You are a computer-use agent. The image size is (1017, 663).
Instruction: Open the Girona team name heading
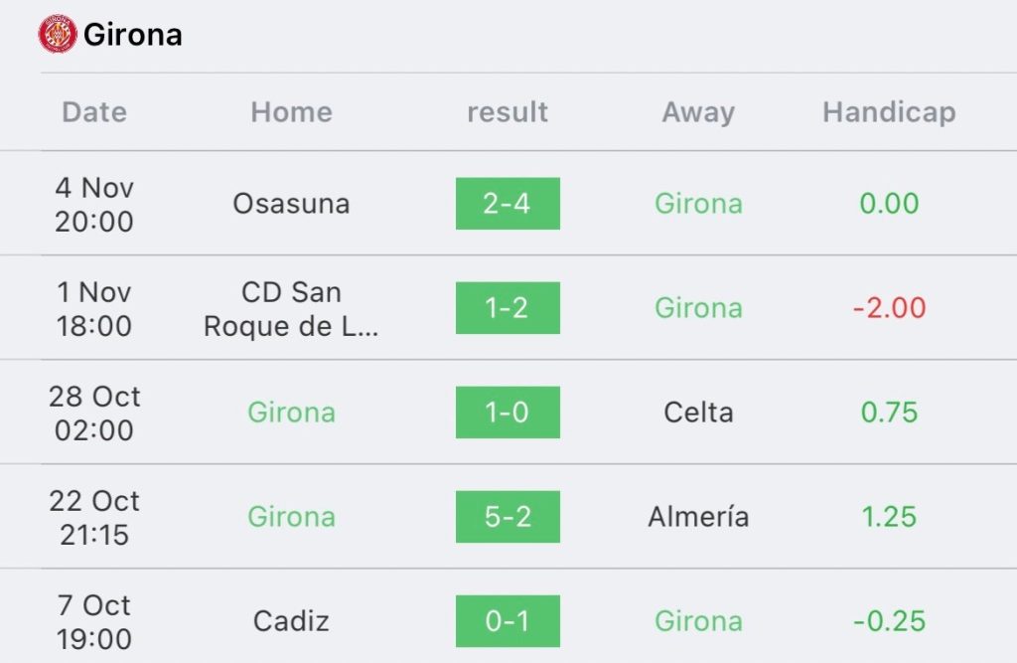[133, 35]
